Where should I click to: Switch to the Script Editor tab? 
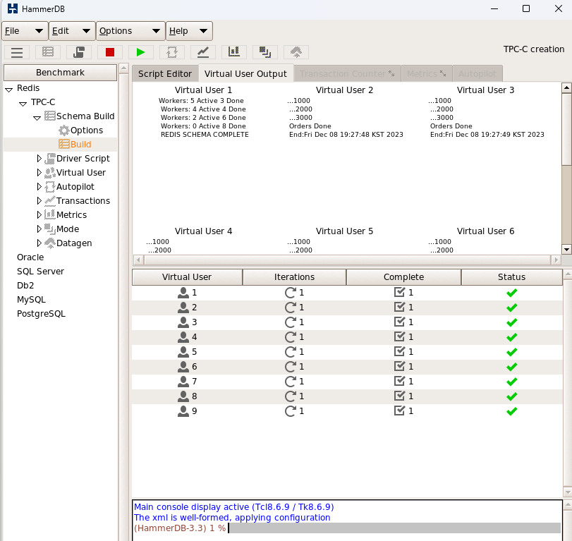click(165, 73)
